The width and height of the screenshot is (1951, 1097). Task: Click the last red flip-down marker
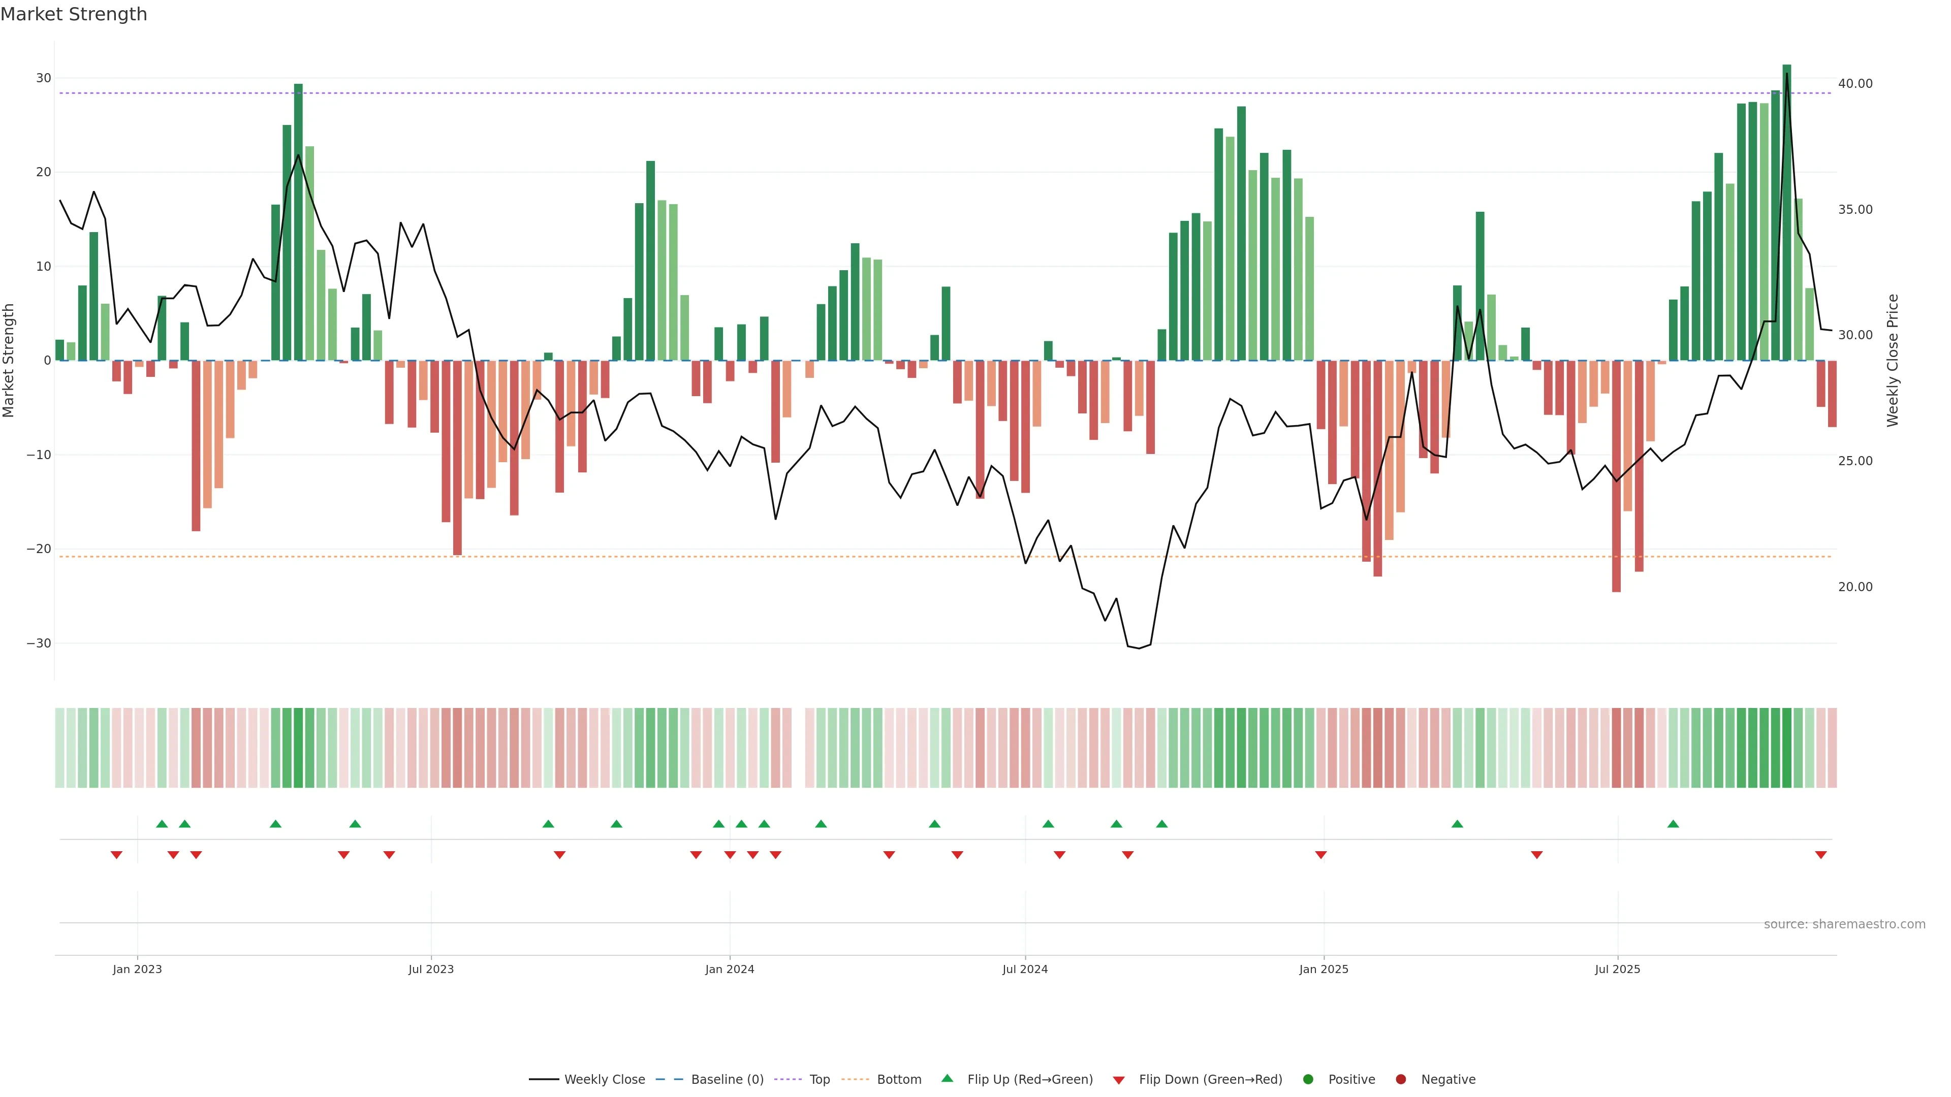pos(1821,855)
